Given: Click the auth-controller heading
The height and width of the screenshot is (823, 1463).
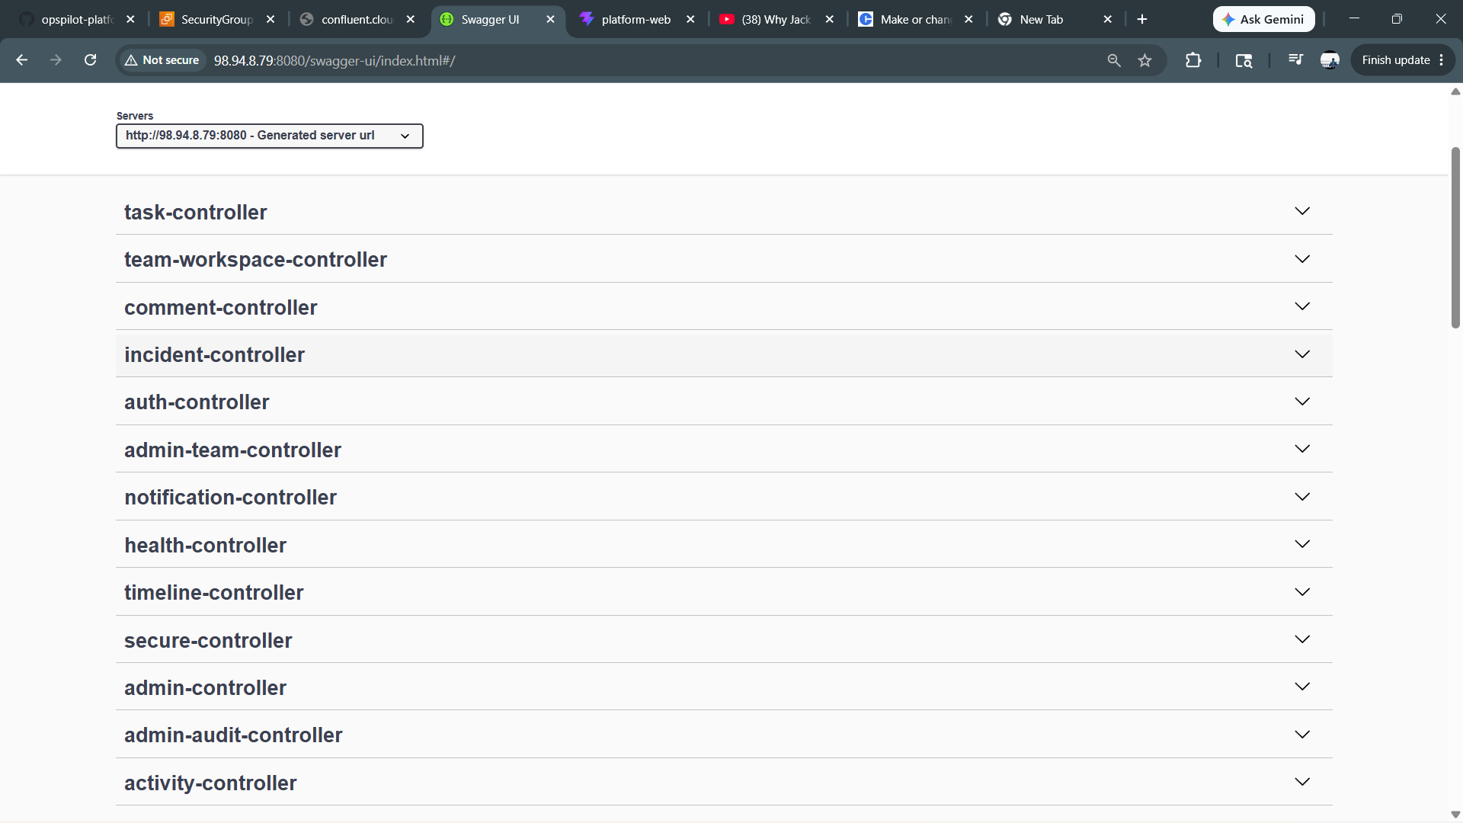Looking at the screenshot, I should coord(197,402).
